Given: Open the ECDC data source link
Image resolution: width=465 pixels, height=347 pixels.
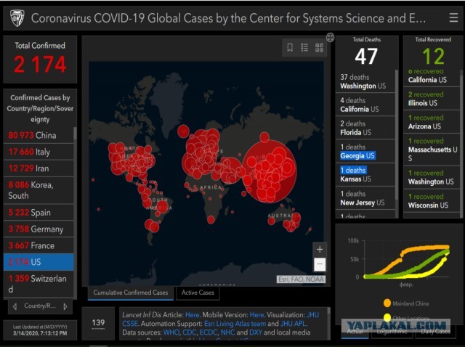Looking at the screenshot, I should (x=209, y=332).
